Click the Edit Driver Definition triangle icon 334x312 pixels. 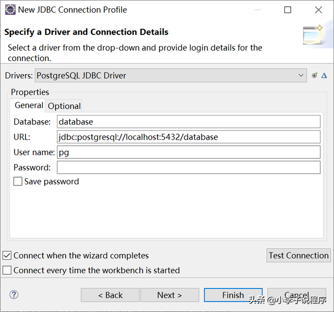point(324,75)
